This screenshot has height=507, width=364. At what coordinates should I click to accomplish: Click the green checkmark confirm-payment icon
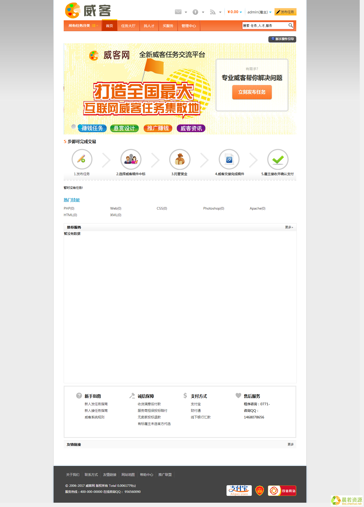point(278,159)
